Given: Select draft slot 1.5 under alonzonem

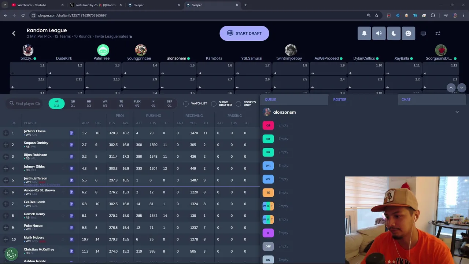Looking at the screenshot, I should click(178, 69).
